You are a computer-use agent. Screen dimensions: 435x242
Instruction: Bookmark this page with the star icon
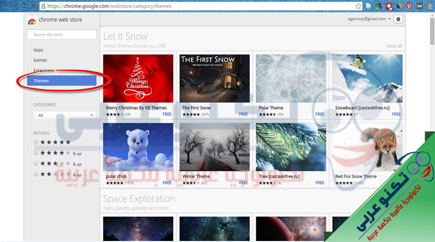coord(358,6)
